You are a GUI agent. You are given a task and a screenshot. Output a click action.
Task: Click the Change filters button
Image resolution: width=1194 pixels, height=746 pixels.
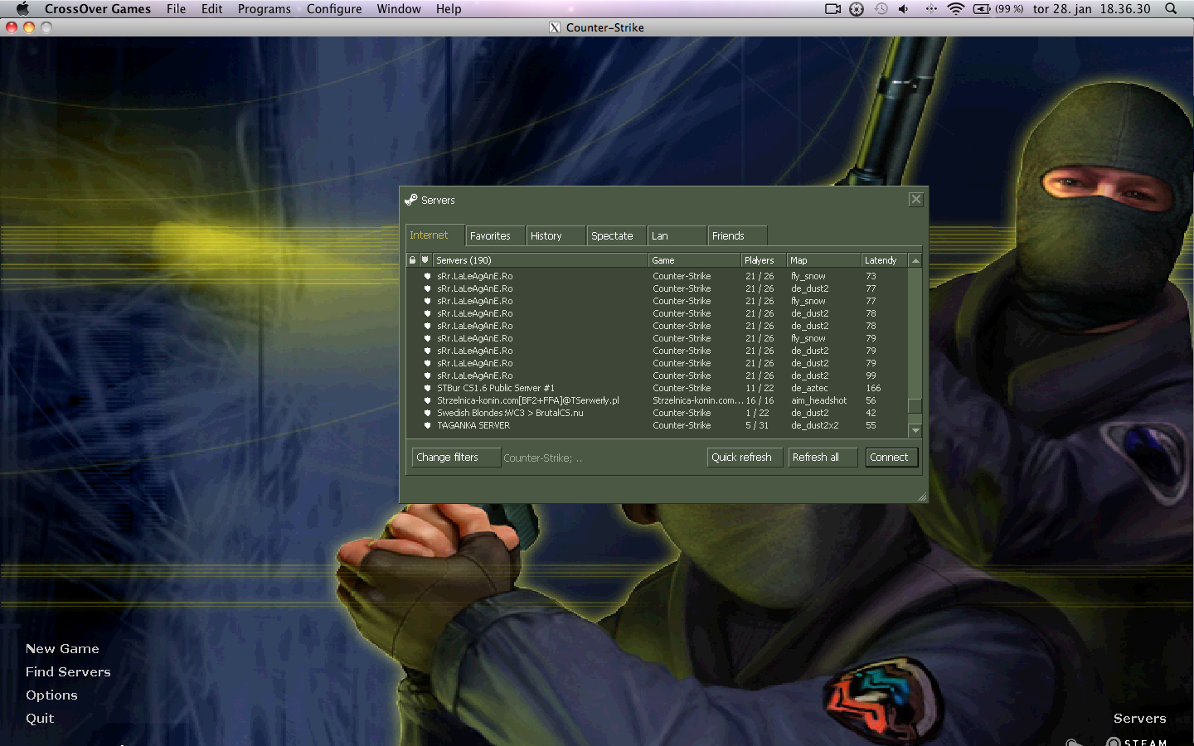click(x=456, y=458)
